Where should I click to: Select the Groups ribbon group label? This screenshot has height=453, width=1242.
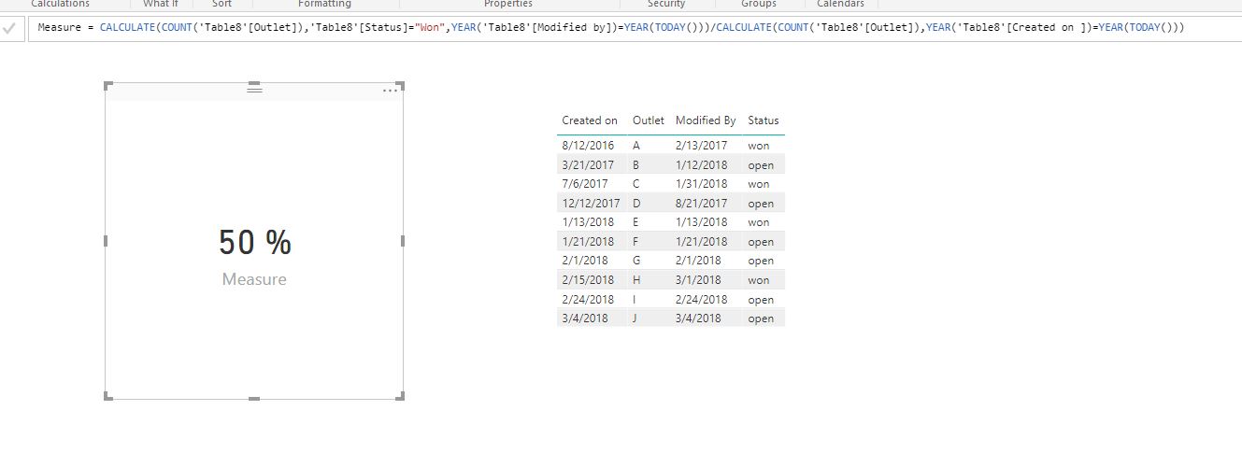pyautogui.click(x=758, y=5)
